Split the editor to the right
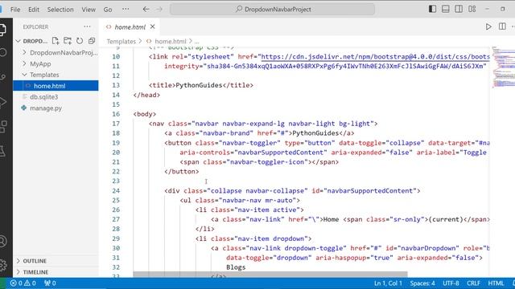 [502, 26]
